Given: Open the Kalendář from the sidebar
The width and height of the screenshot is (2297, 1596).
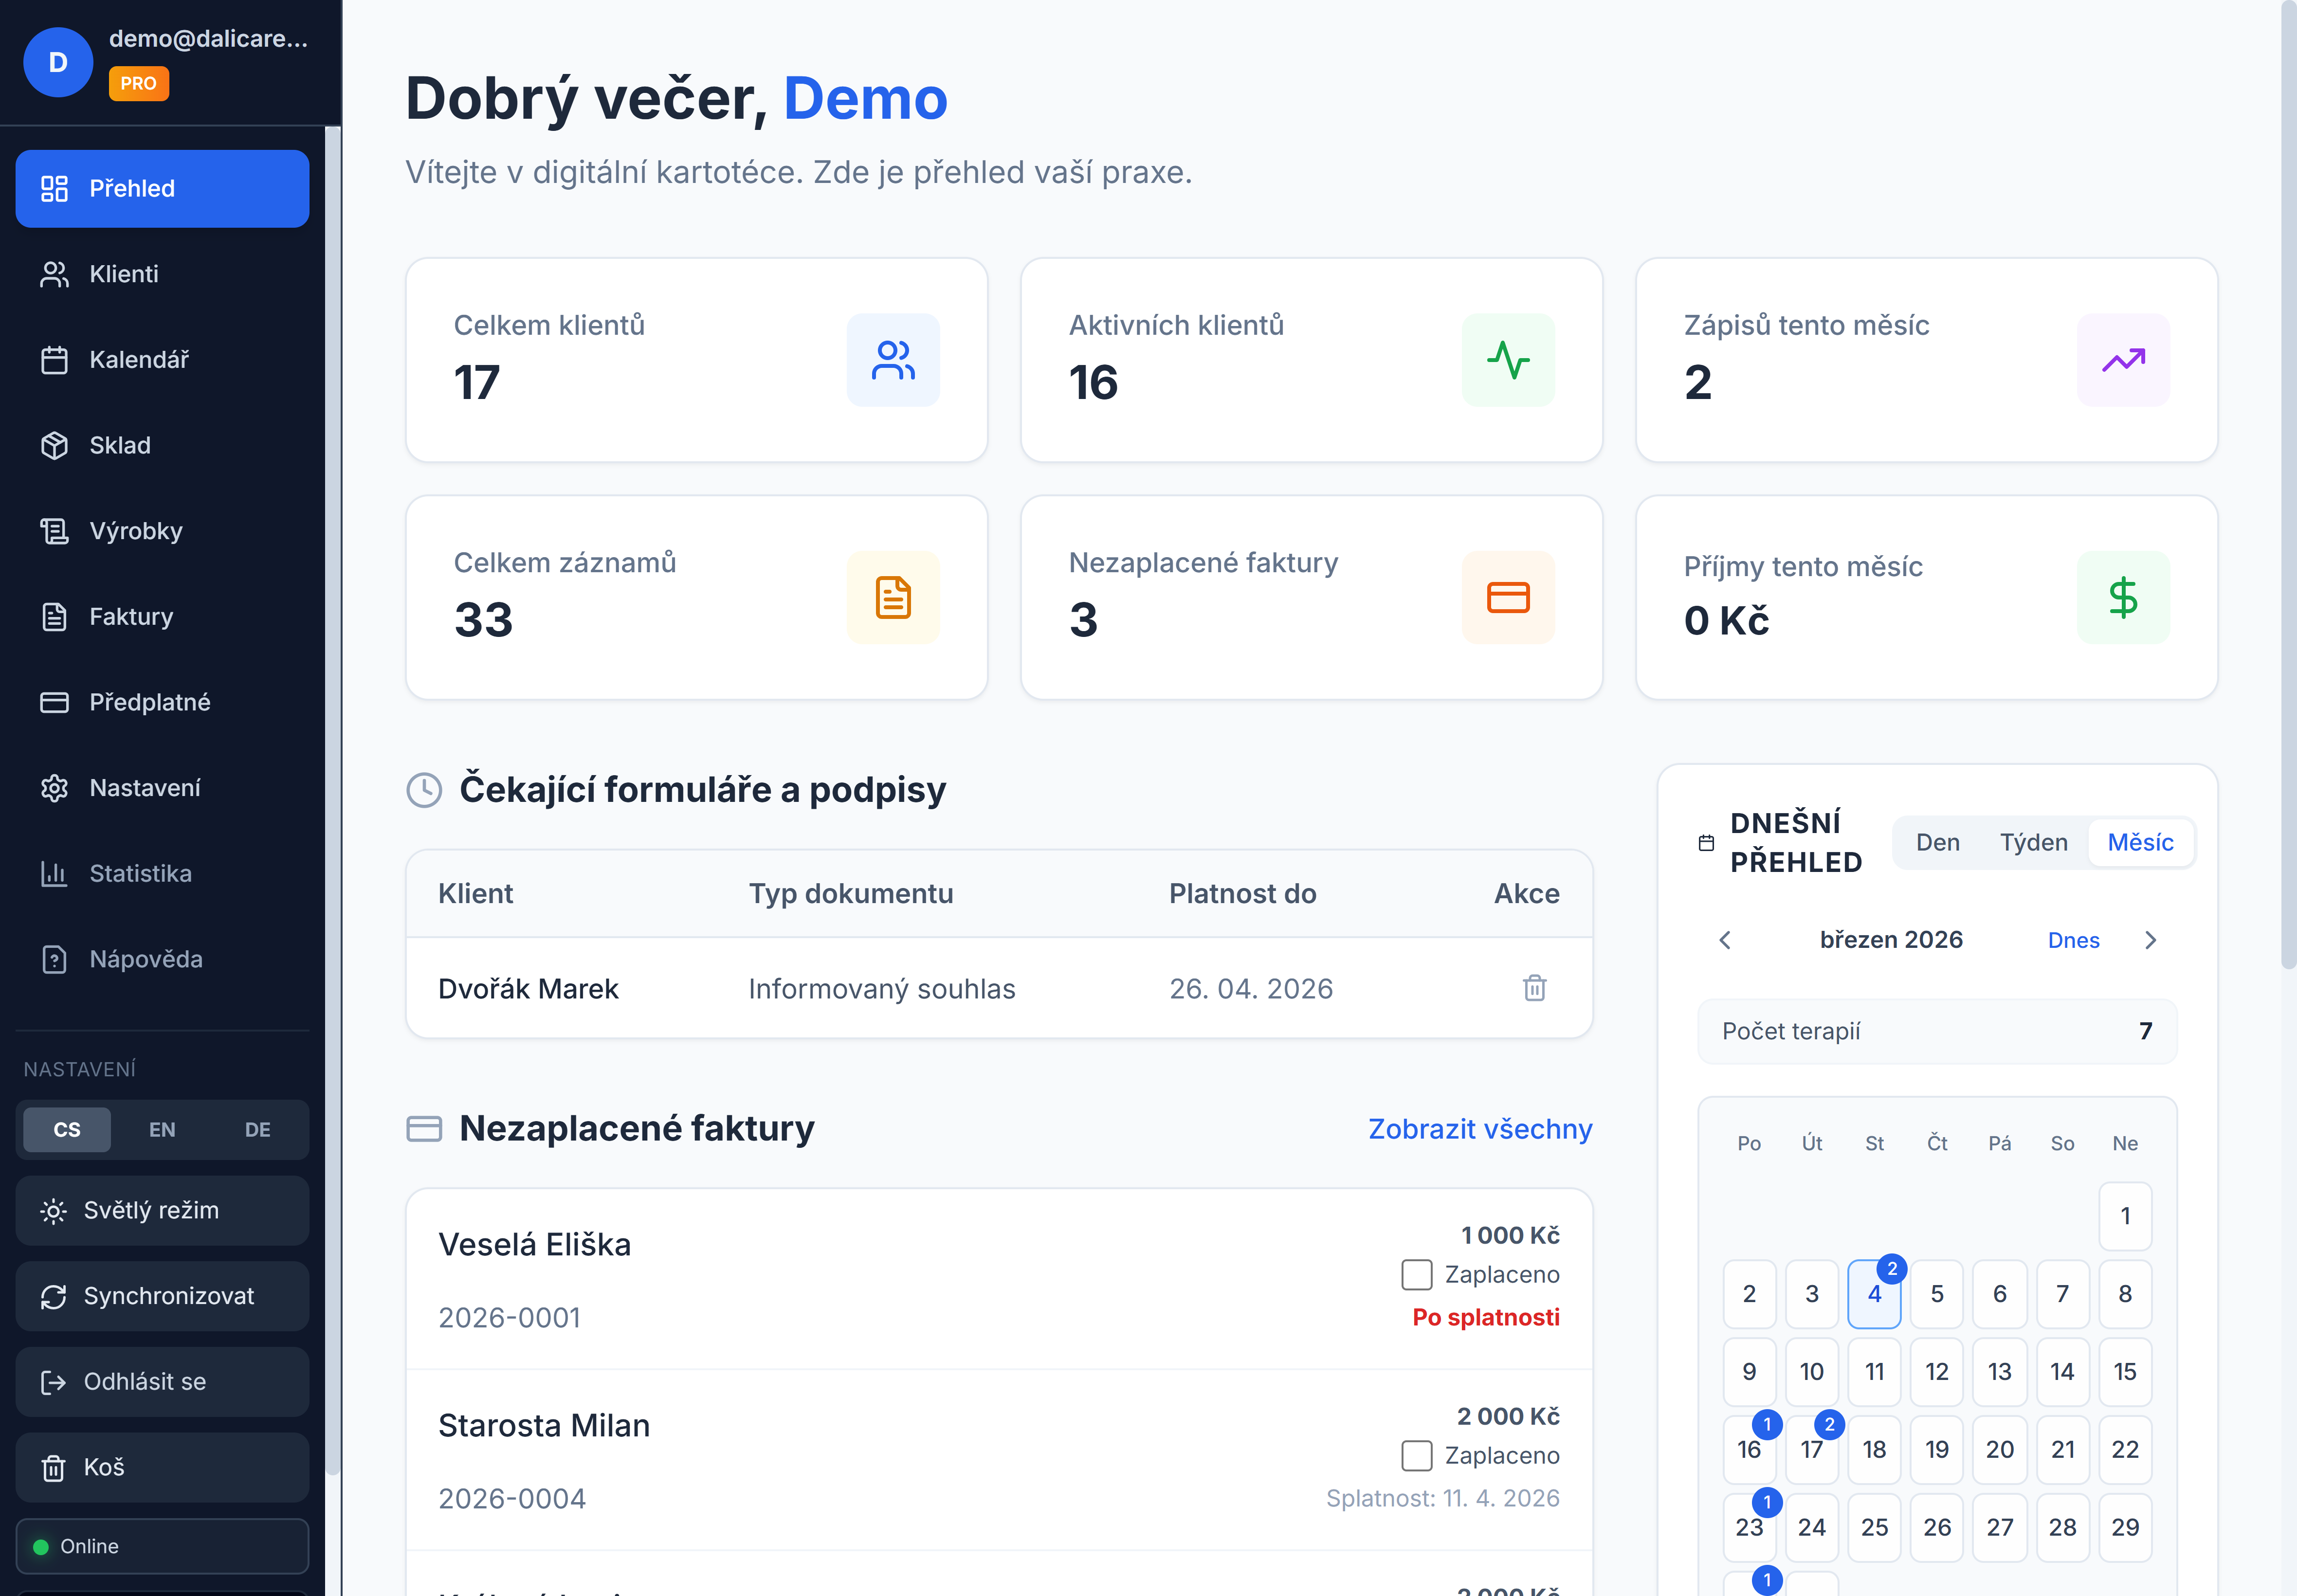Looking at the screenshot, I should coord(139,360).
